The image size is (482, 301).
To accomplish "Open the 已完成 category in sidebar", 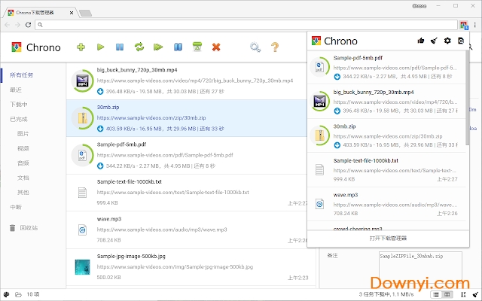I will pos(19,119).
